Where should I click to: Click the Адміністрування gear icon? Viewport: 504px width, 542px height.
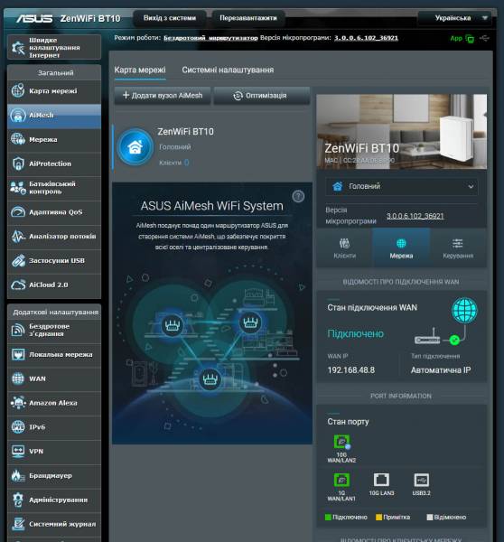[18, 500]
